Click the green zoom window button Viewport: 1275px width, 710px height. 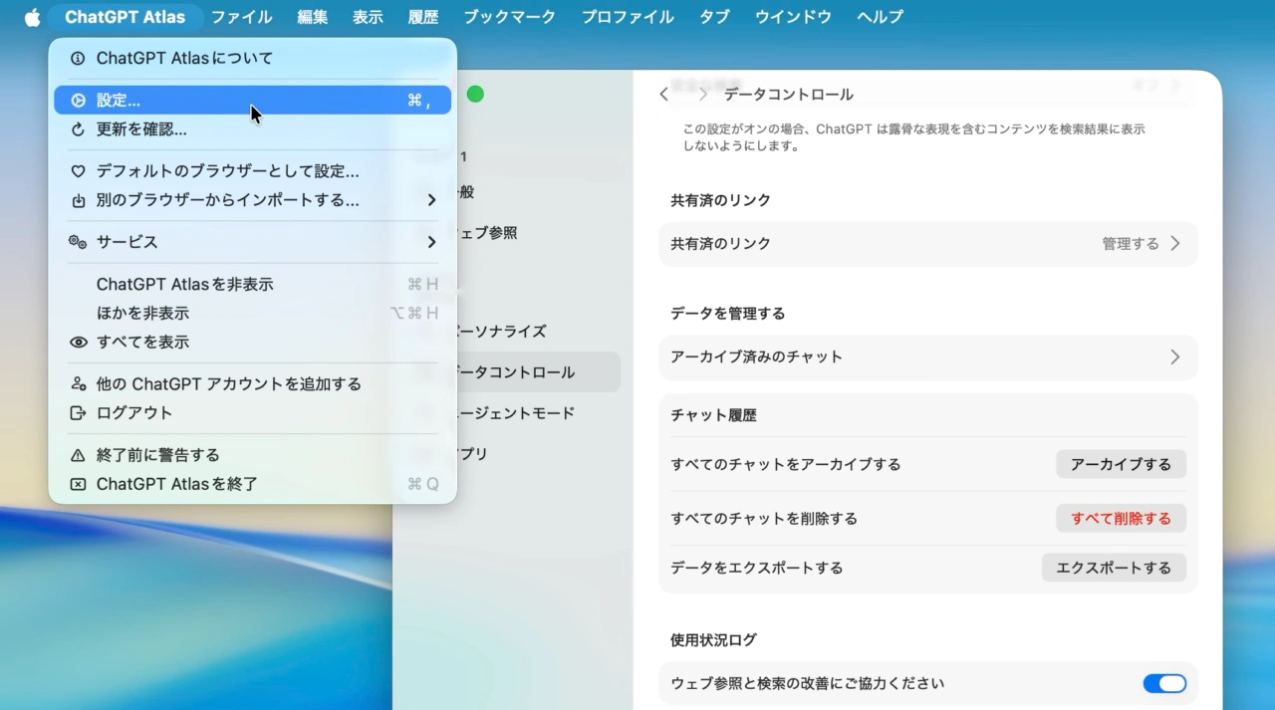[475, 94]
